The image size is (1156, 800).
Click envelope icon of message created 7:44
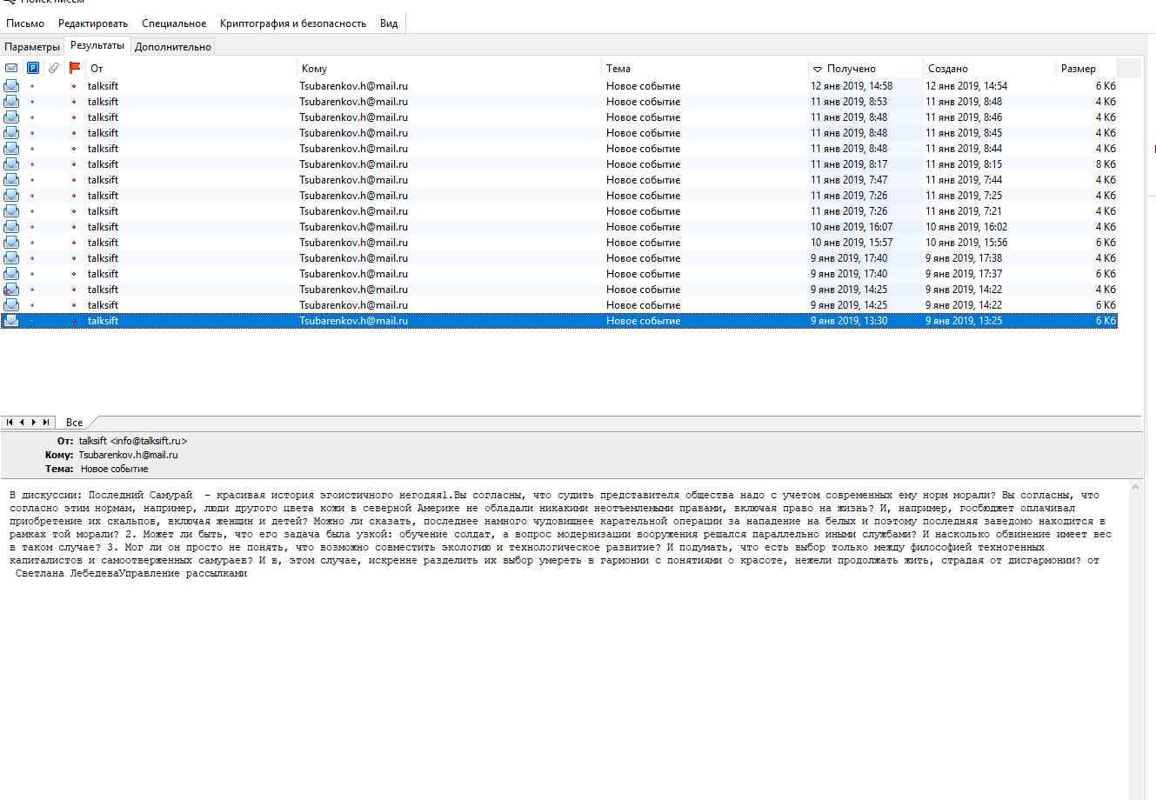pyautogui.click(x=11, y=180)
